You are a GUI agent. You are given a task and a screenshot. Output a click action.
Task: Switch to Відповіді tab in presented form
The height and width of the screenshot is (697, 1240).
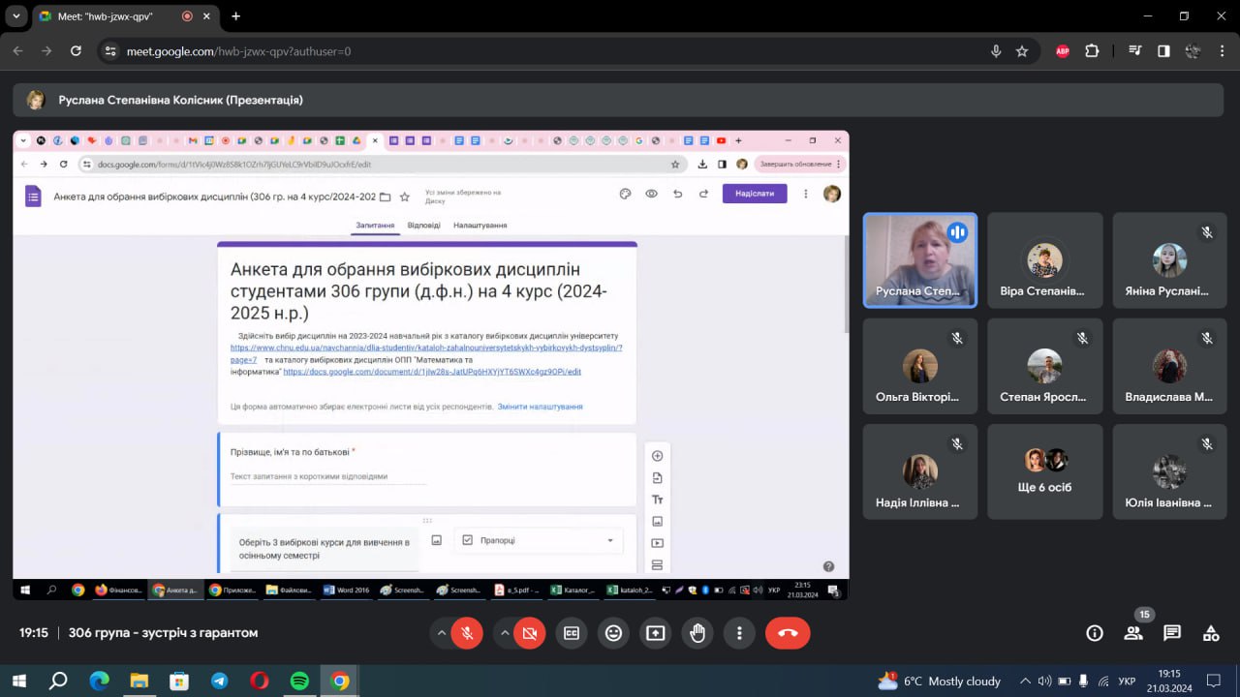click(424, 226)
